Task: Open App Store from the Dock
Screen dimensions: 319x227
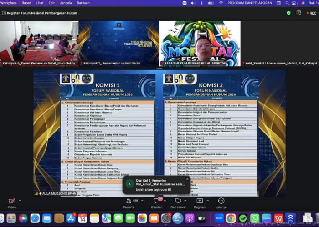Action: point(71,218)
